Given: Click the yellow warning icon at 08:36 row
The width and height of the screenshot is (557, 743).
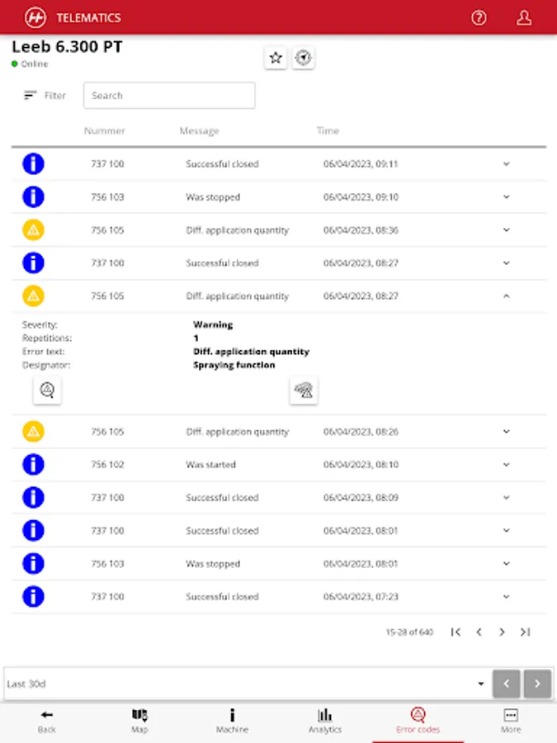Looking at the screenshot, I should [x=33, y=230].
